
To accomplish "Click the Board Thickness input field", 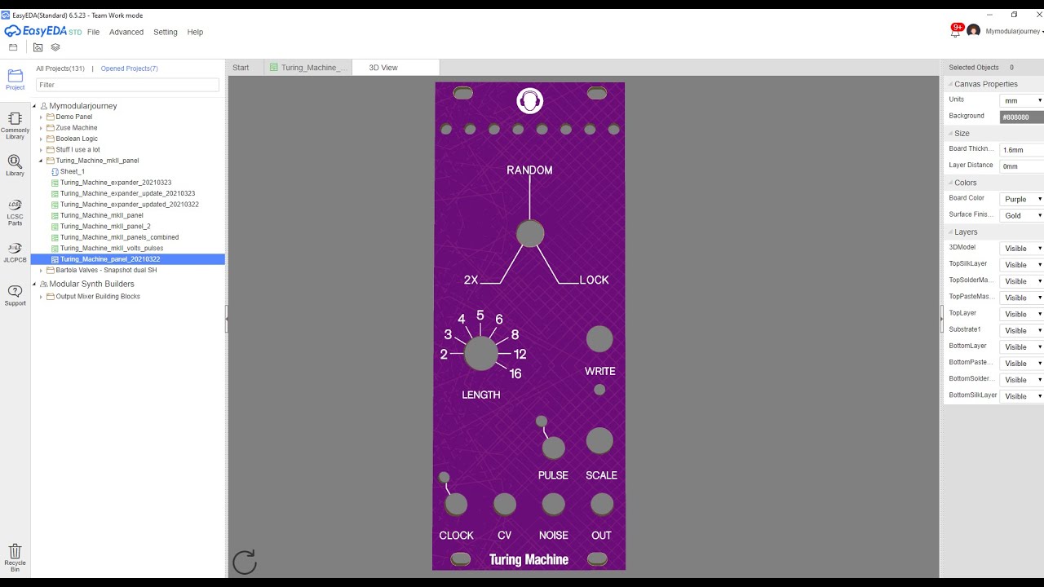I will coord(1021,150).
